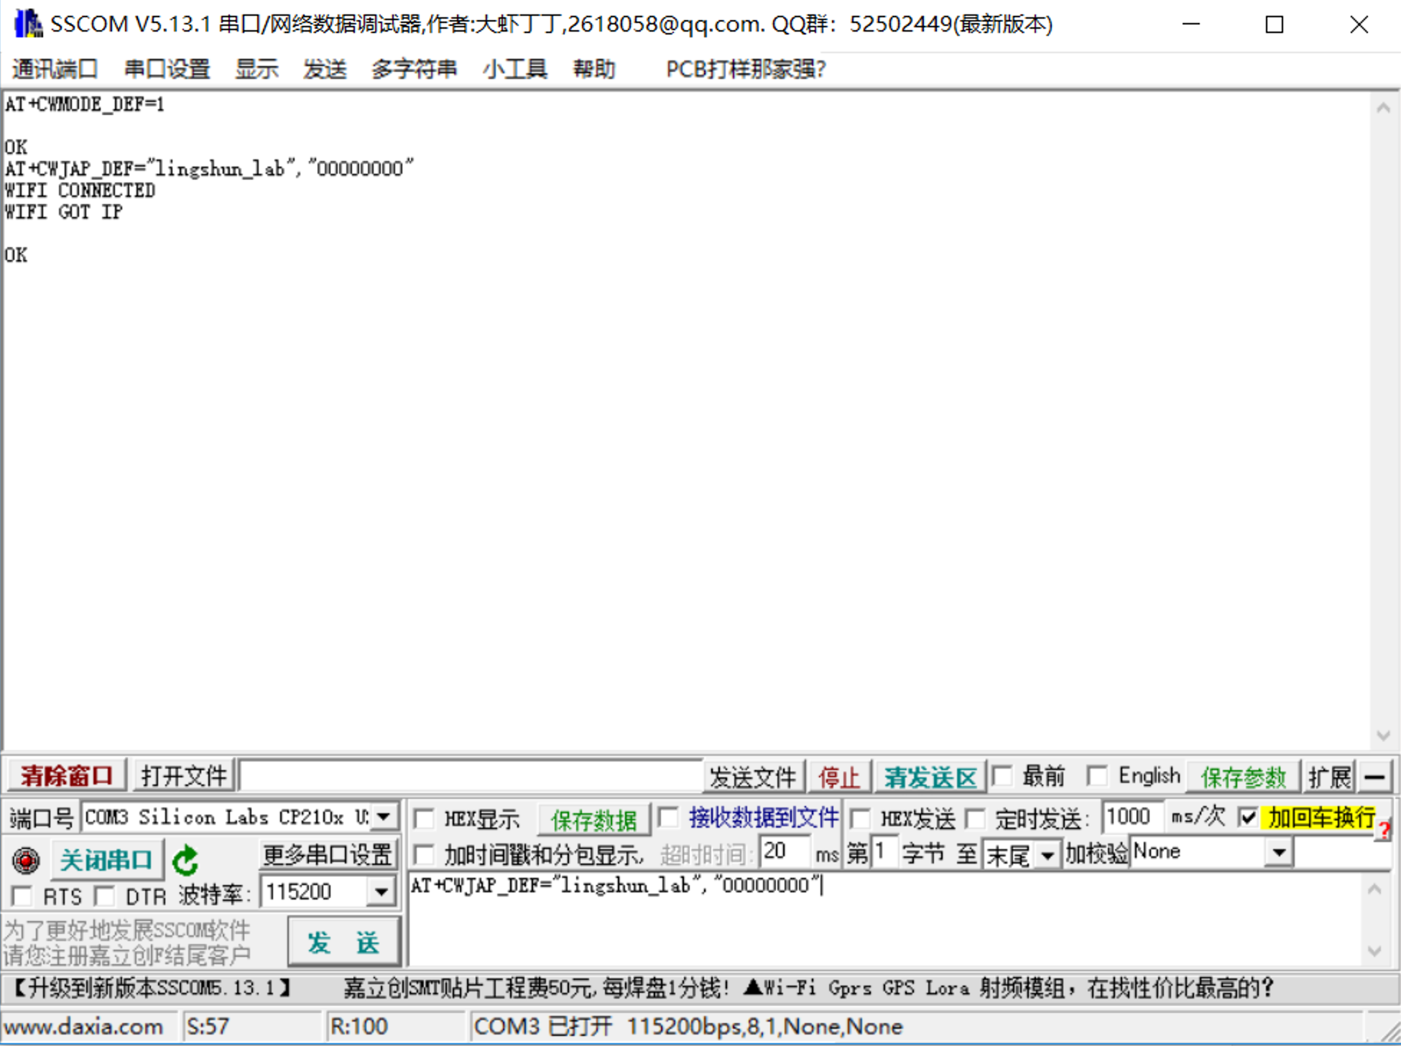Image resolution: width=1401 pixels, height=1046 pixels.
Task: Click the green refresh ports icon
Action: (x=185, y=860)
